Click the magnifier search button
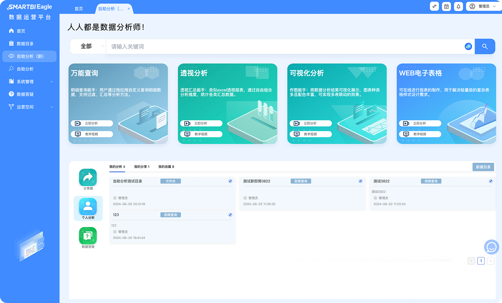This screenshot has height=303, width=502. (484, 46)
